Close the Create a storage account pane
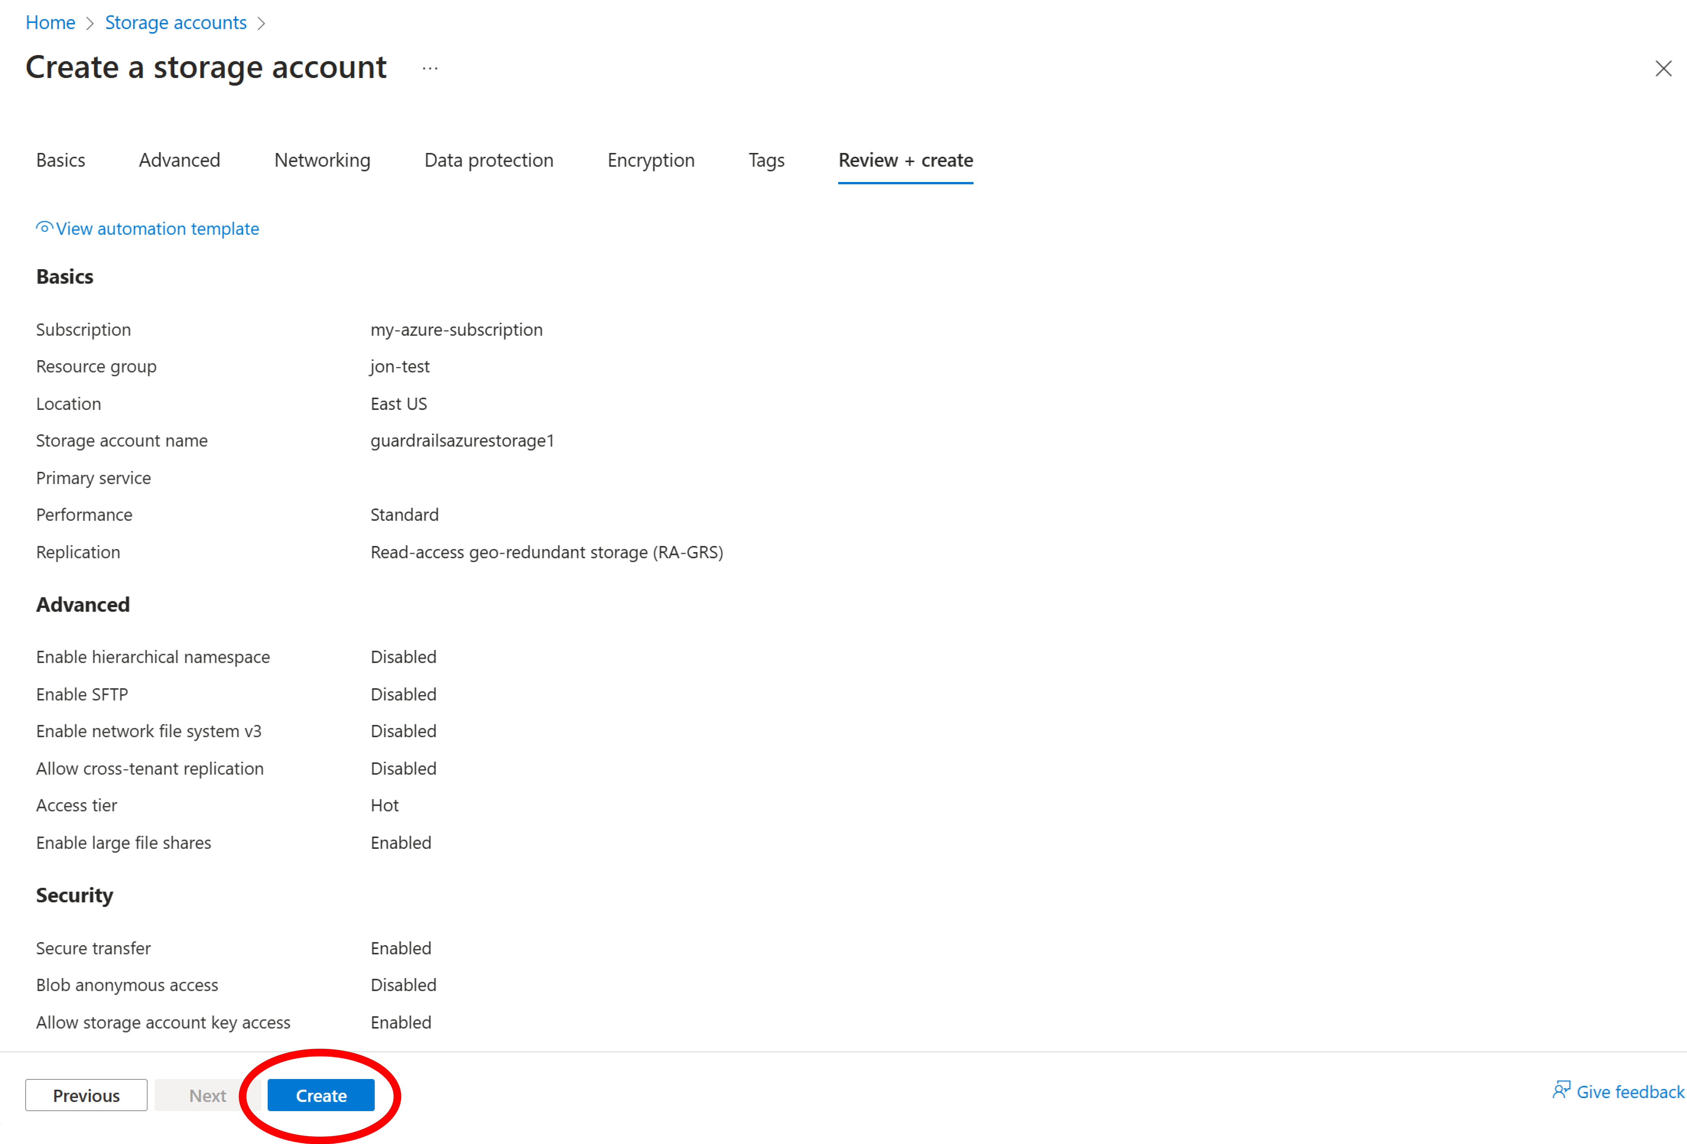Viewport: 1687px width, 1144px height. click(1663, 68)
